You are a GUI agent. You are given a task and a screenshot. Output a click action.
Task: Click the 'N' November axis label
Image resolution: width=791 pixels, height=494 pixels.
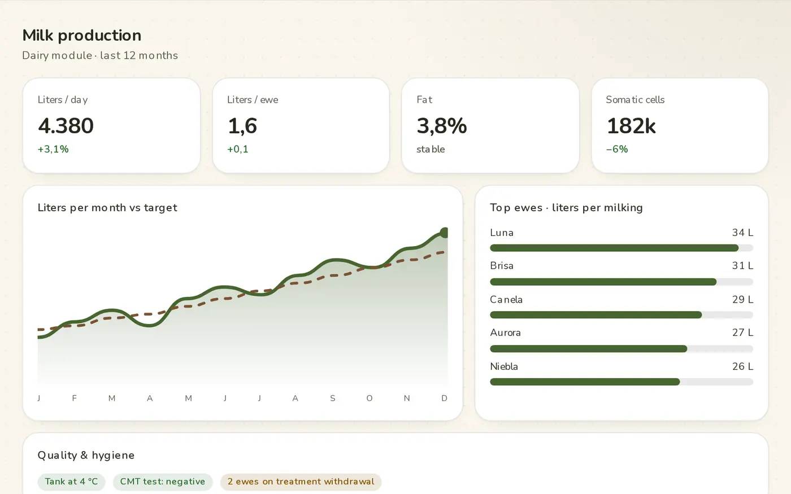click(407, 398)
